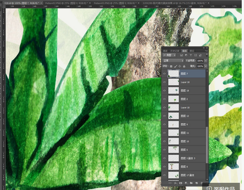Click the adjustment layer filter icon

tap(186, 55)
